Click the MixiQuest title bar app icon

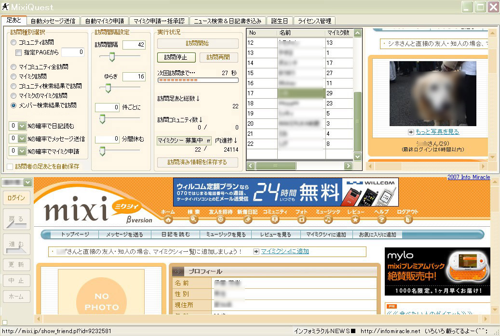coord(5,7)
